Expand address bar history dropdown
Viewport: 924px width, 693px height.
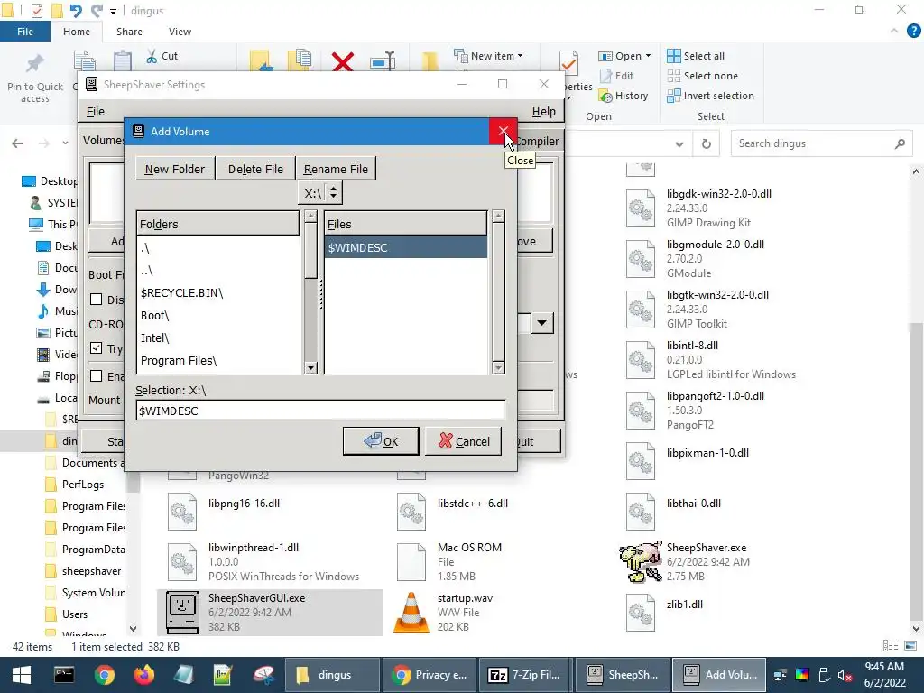(679, 143)
